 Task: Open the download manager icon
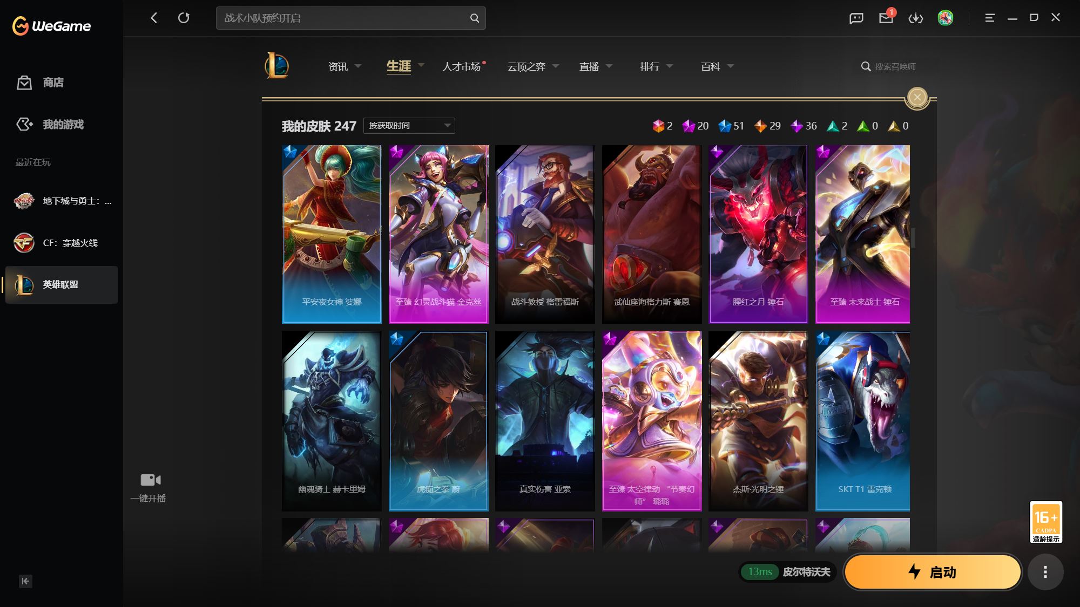coord(916,18)
